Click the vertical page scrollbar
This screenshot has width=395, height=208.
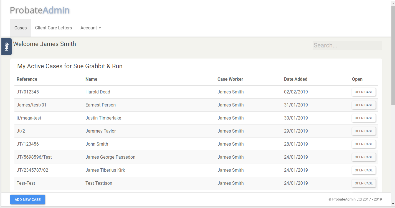tap(393, 55)
